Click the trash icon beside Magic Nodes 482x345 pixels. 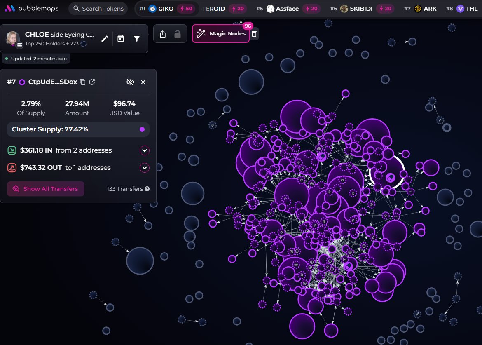254,34
